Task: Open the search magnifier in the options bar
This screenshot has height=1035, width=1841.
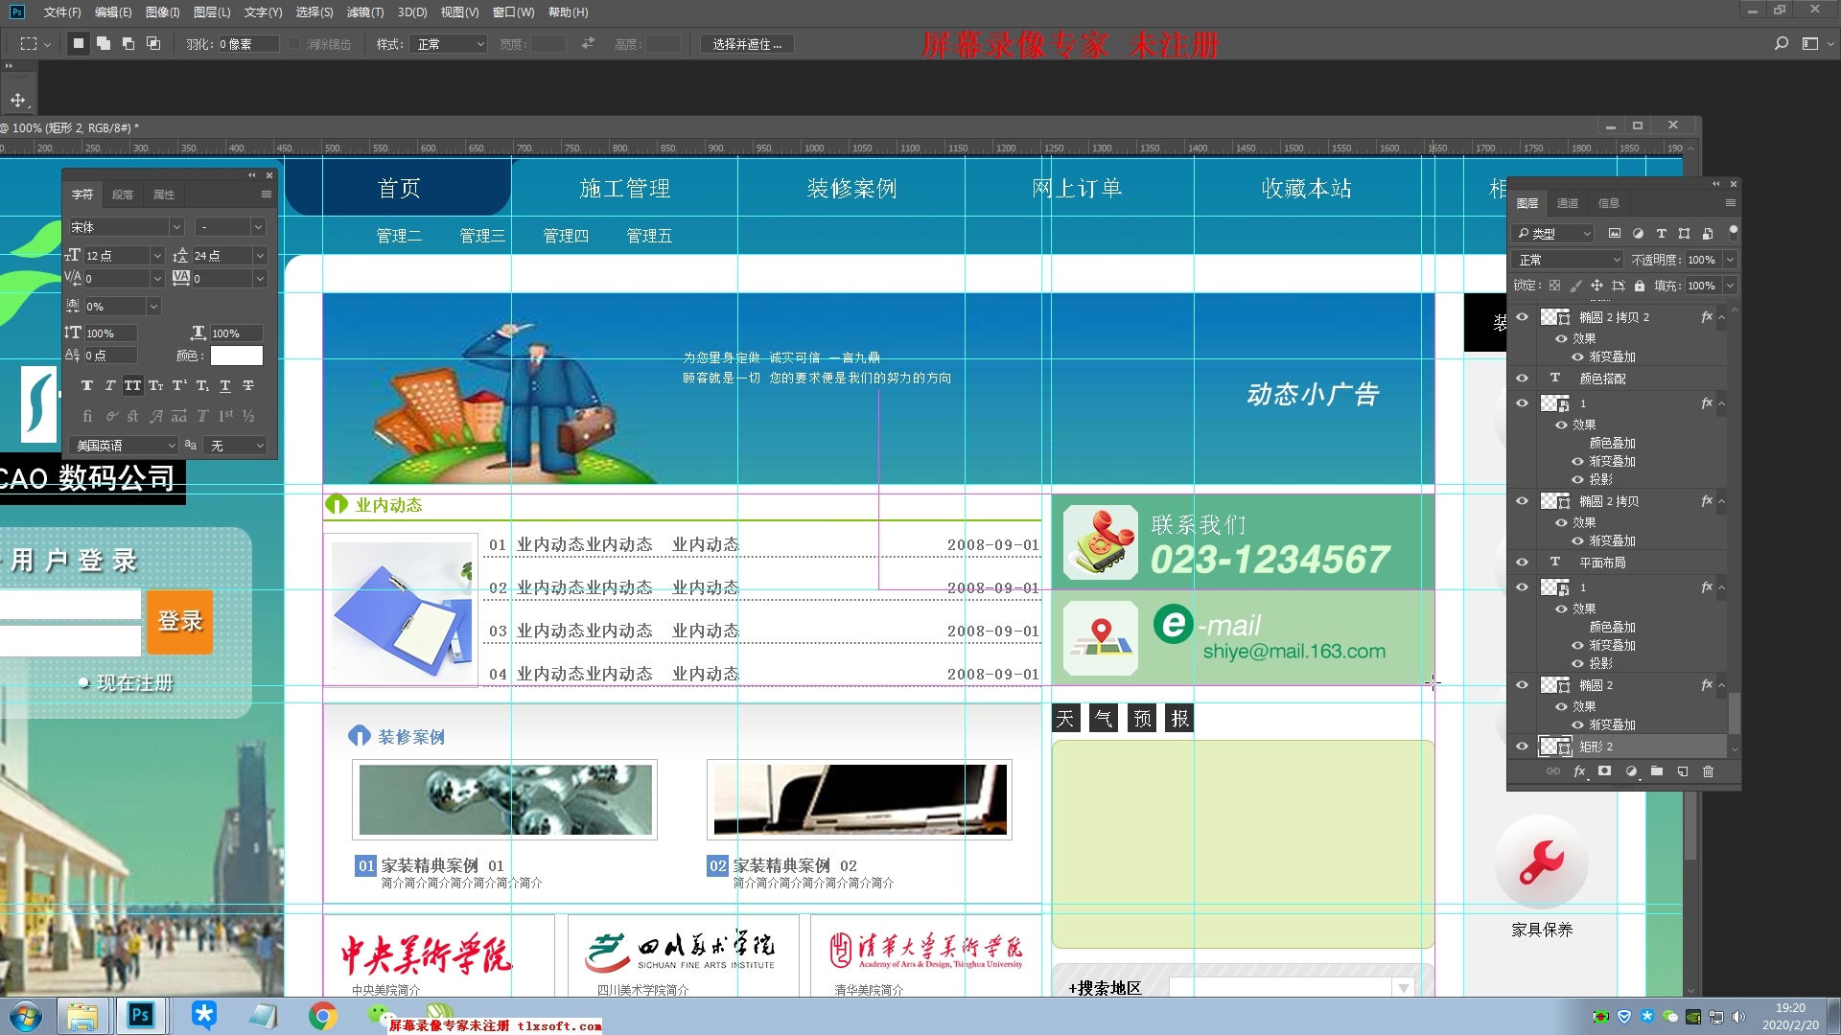Action: point(1781,43)
